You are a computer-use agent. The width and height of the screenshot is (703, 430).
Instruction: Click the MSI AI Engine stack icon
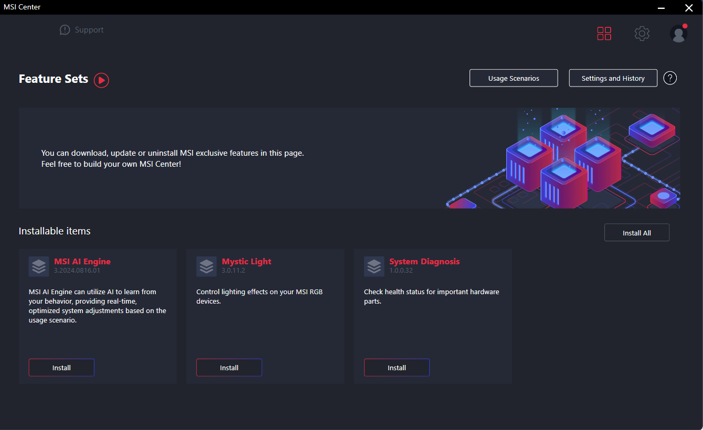[x=39, y=266]
